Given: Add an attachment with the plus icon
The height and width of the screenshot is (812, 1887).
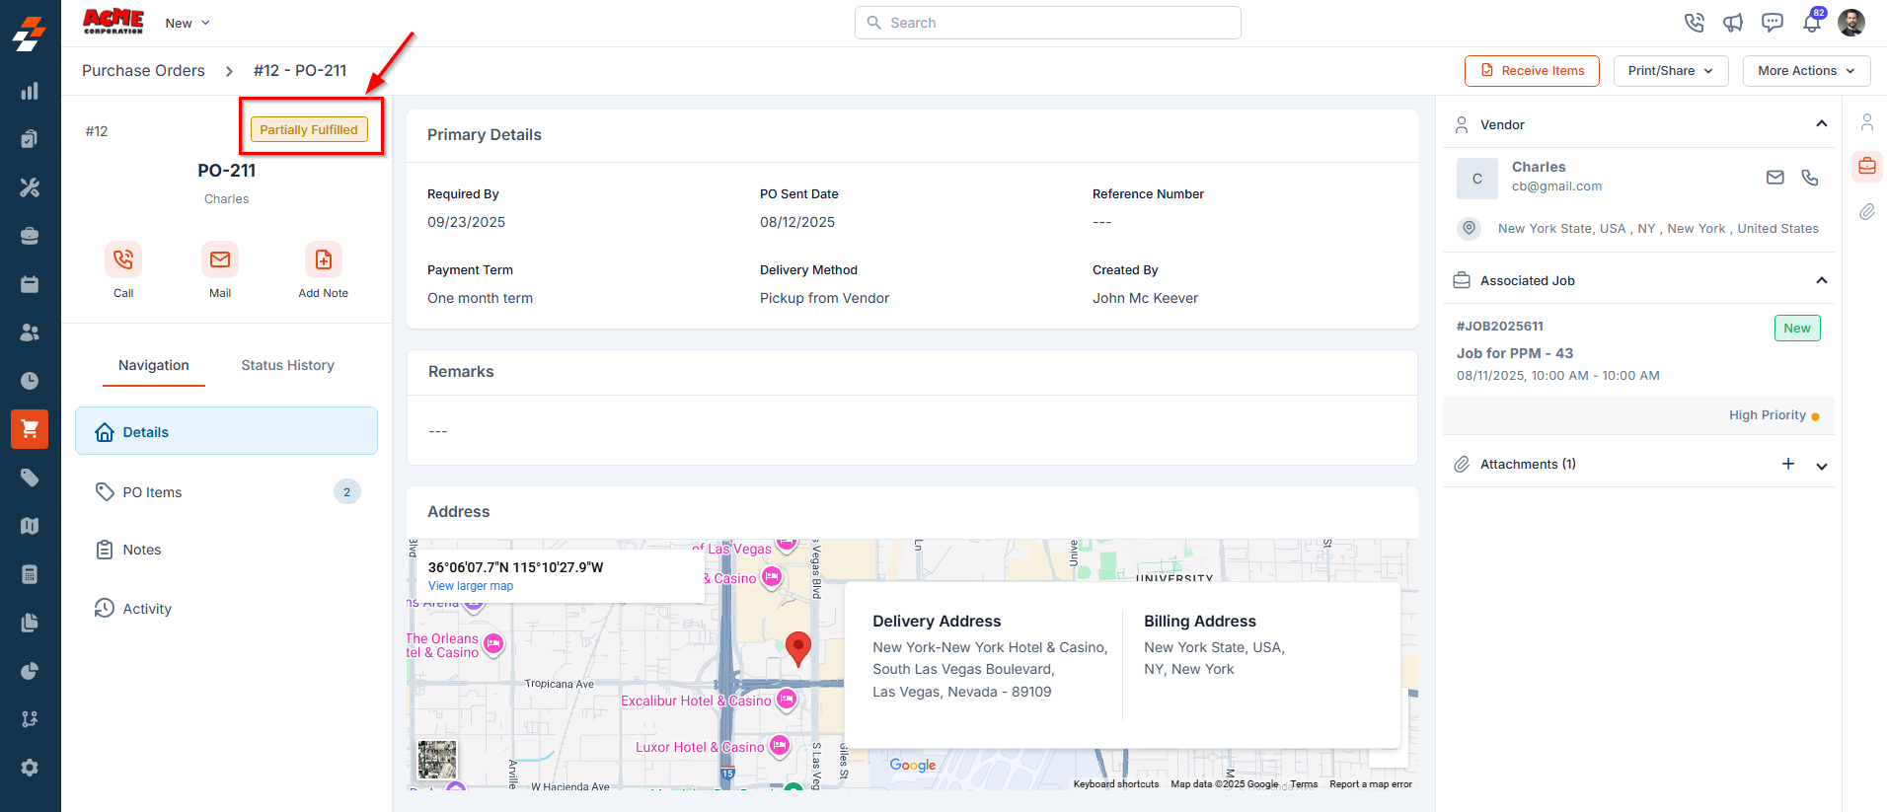Looking at the screenshot, I should [x=1788, y=464].
